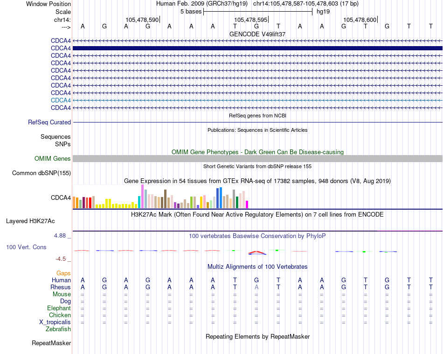Select the Elephant alignment row label
Viewport: 443px width, 354px height.
click(59, 308)
